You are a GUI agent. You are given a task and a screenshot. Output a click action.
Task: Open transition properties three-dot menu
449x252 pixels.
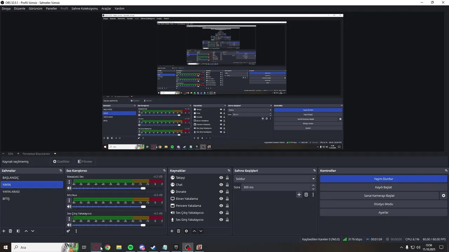pos(313,195)
